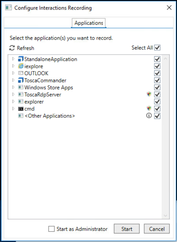The height and width of the screenshot is (242, 177).
Task: Click the Cancel button
Action: (157, 229)
